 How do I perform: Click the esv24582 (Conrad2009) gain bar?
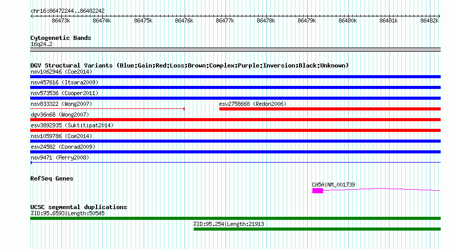tap(235, 152)
